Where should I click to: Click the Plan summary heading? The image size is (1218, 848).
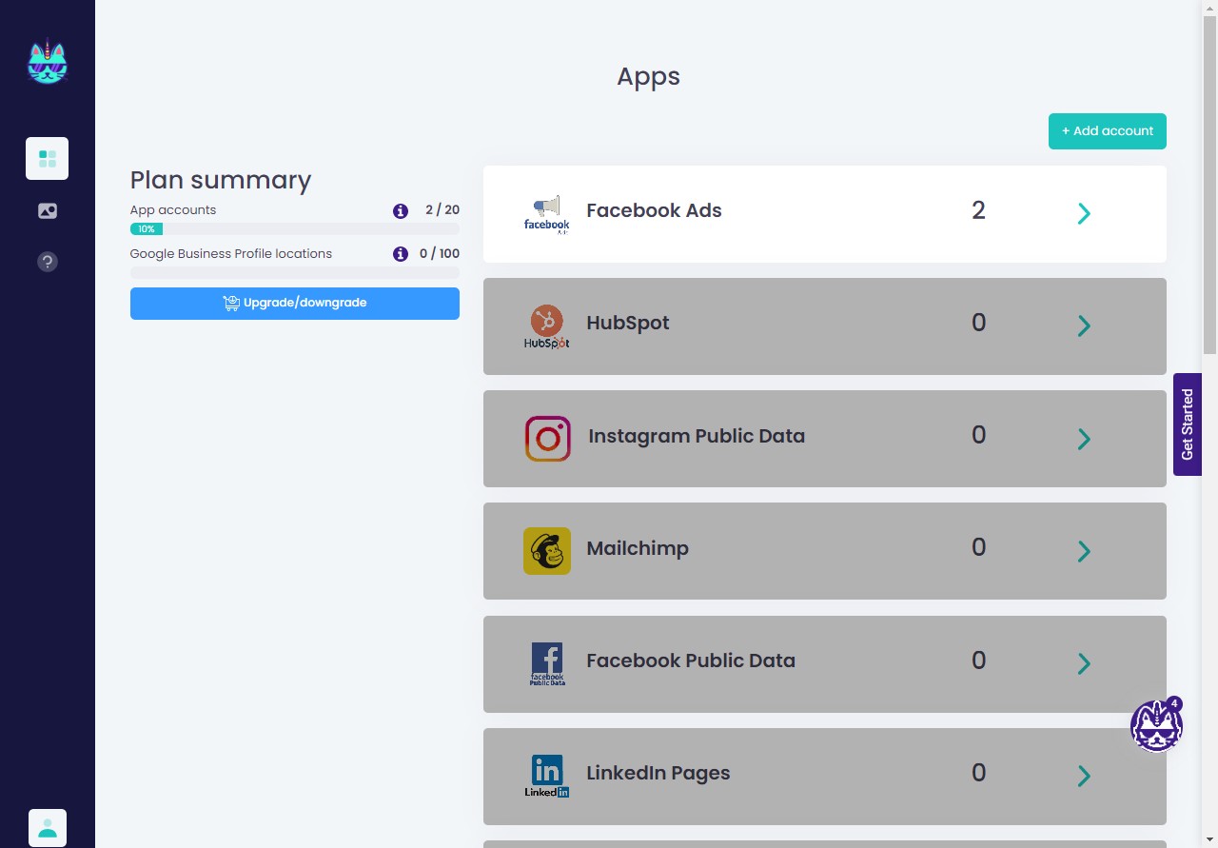click(221, 180)
